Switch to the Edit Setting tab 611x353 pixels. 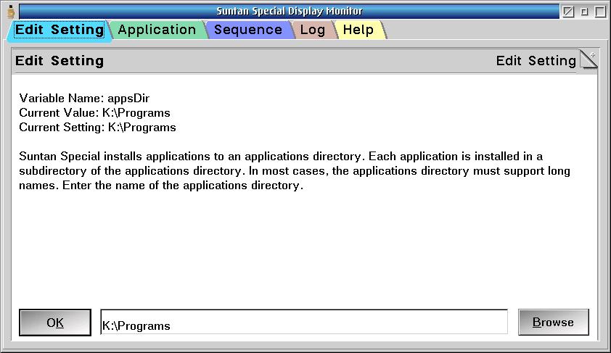(x=60, y=30)
